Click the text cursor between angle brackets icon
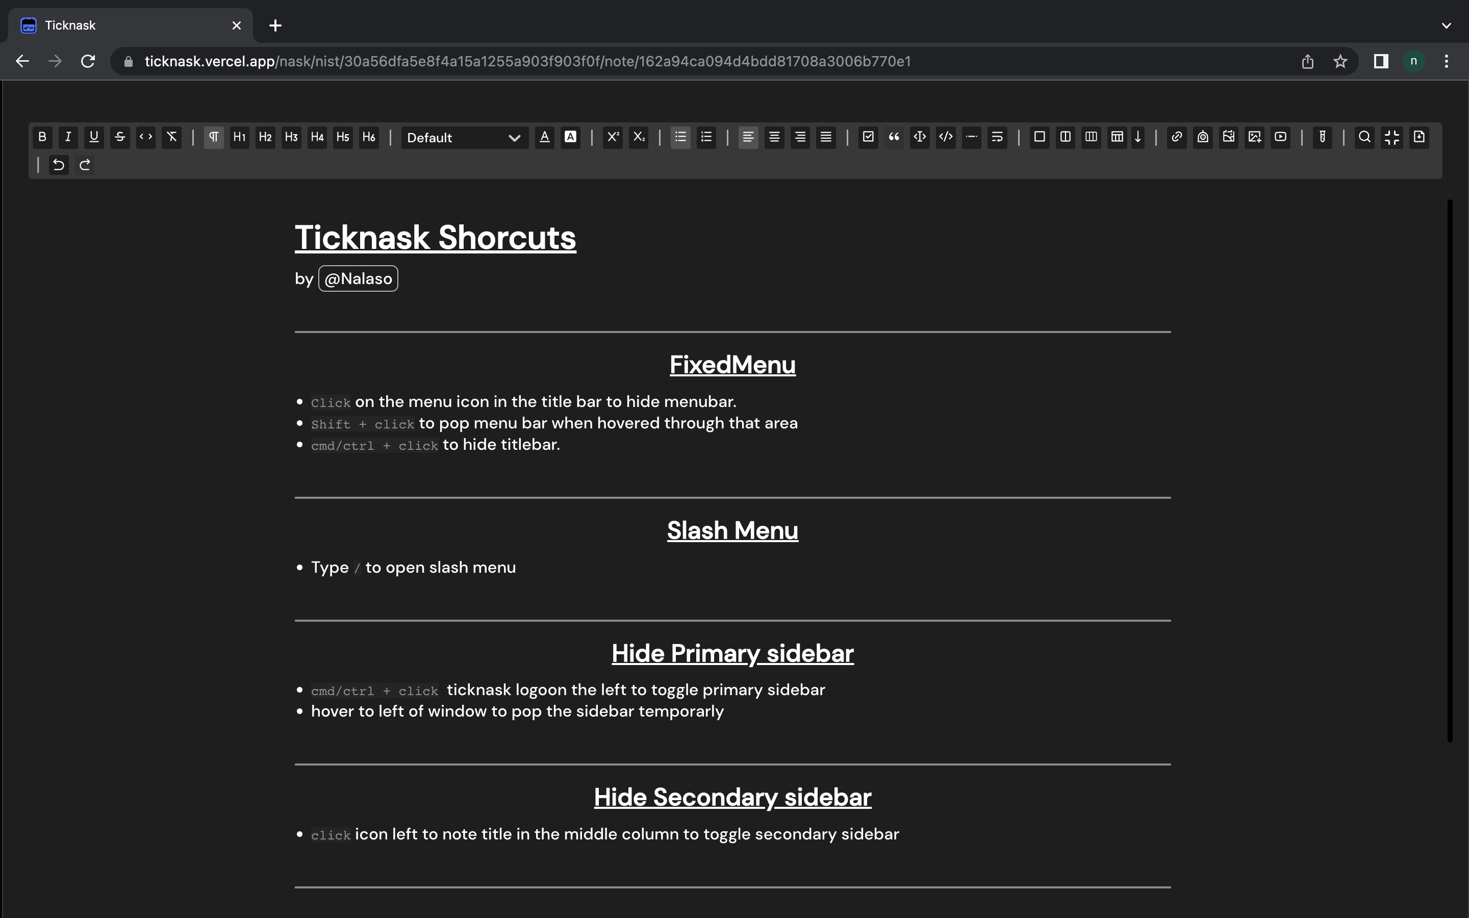 (920, 137)
